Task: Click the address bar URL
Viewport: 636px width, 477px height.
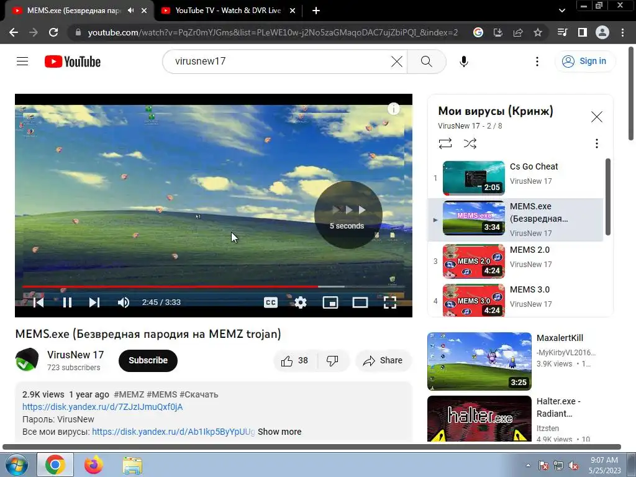Action: pyautogui.click(x=273, y=32)
